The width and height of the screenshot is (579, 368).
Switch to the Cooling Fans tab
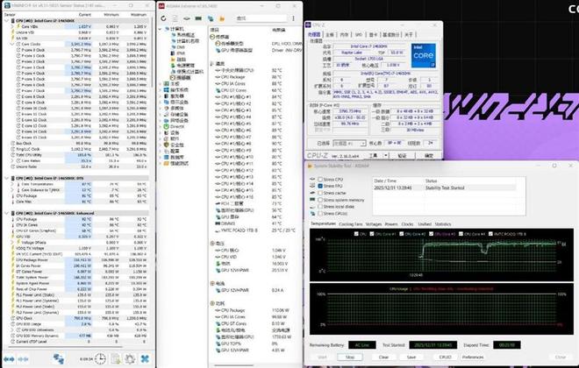click(x=351, y=224)
